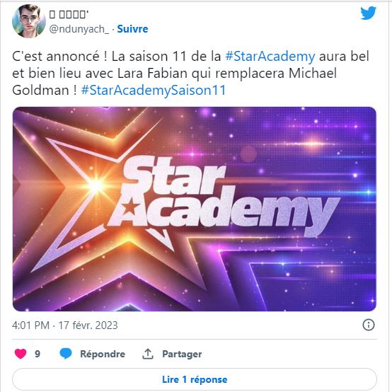Screen dimensions: 392x392
Task: Open the tweet info circle icon
Action: [x=369, y=325]
